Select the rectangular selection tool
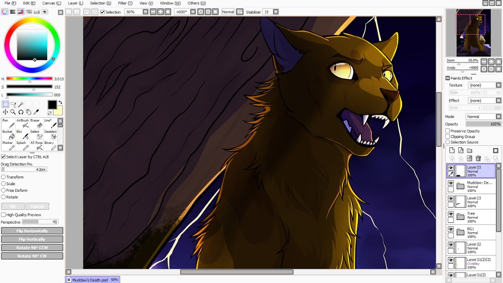The width and height of the screenshot is (503, 283). (x=6, y=105)
